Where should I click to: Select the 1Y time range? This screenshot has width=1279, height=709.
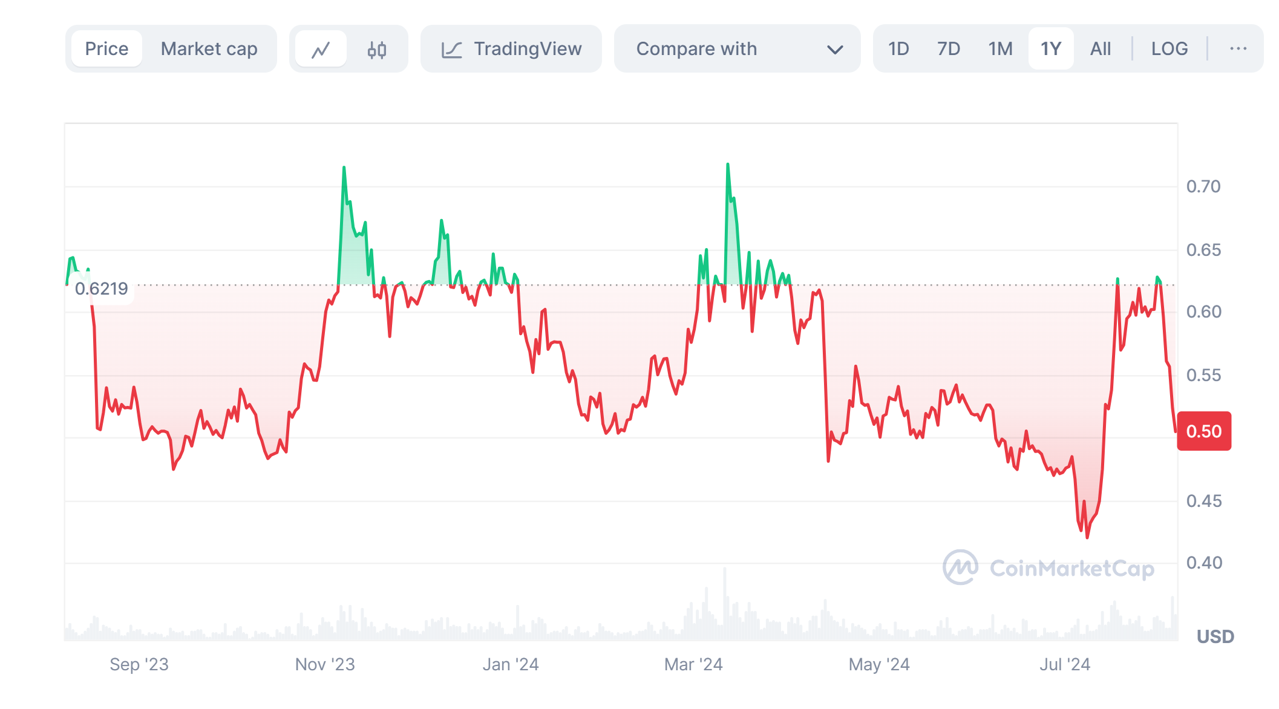pos(1051,49)
